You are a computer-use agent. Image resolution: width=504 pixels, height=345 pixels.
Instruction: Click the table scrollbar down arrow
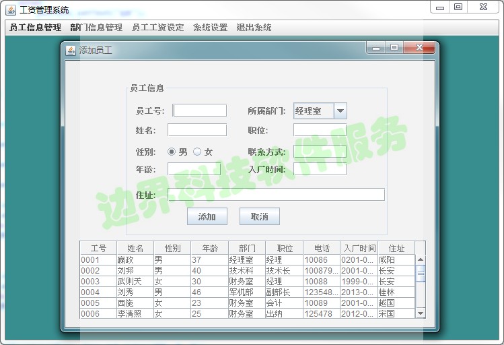click(x=421, y=313)
